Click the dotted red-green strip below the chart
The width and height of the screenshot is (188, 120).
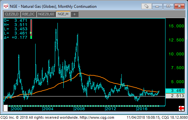(x=83, y=106)
